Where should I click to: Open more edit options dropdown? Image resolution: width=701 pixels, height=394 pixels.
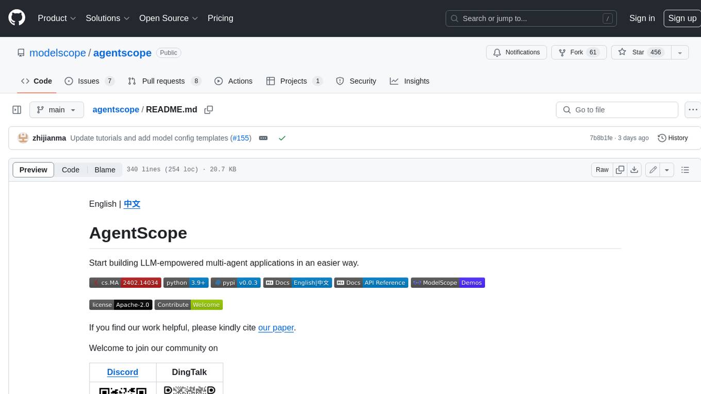click(x=667, y=170)
